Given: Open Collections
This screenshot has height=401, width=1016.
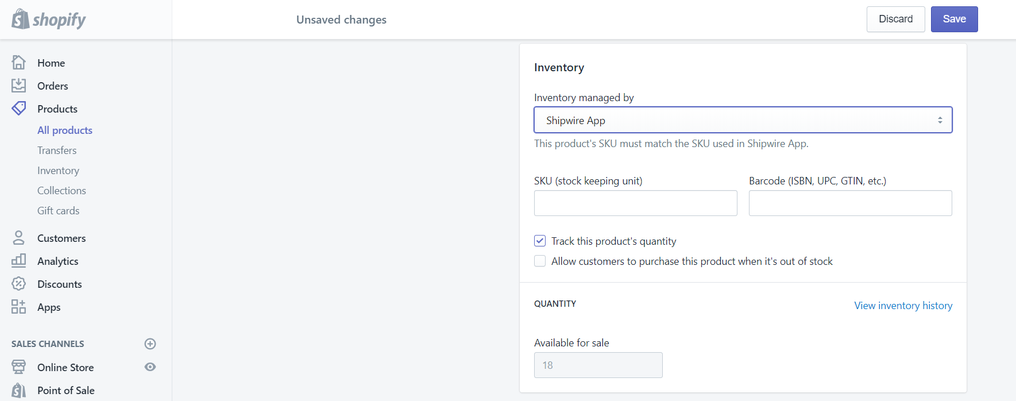Looking at the screenshot, I should click(x=61, y=191).
